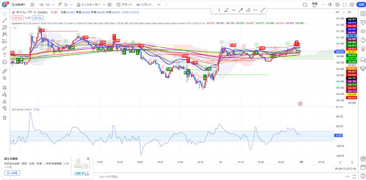Click the favorites toolbar drag handle

[213, 10]
